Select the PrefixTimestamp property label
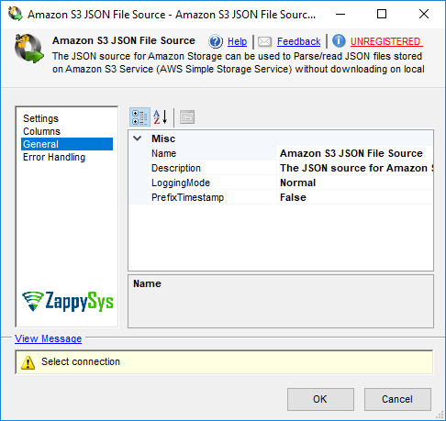The image size is (446, 421). click(x=187, y=197)
